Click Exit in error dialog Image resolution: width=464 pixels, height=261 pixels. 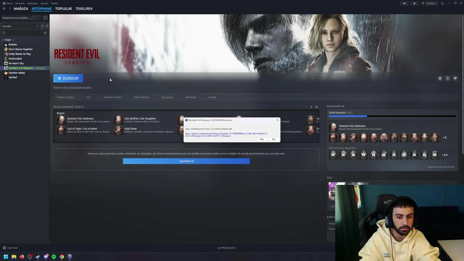coord(274,139)
